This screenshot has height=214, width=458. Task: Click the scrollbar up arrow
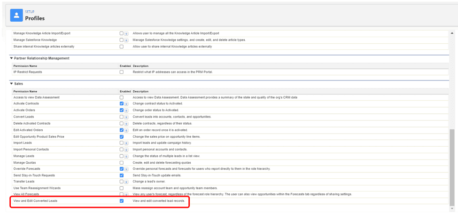[x=452, y=33]
